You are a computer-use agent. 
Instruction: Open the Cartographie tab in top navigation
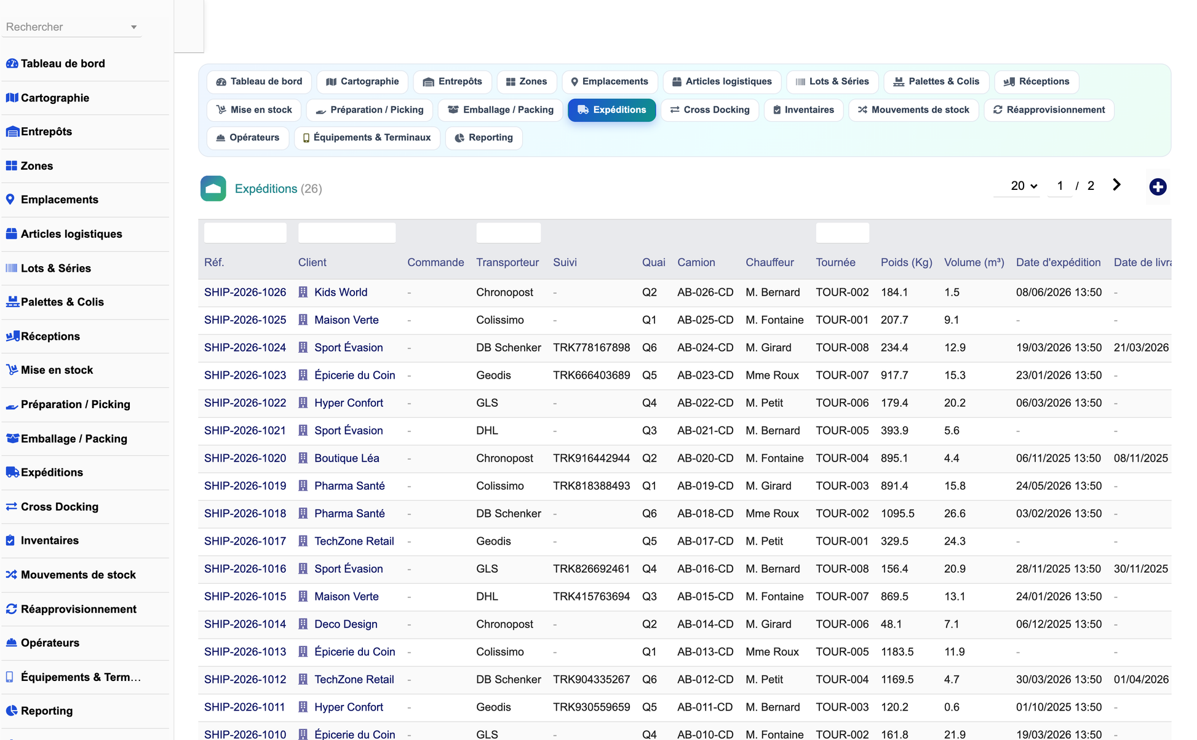click(x=362, y=82)
